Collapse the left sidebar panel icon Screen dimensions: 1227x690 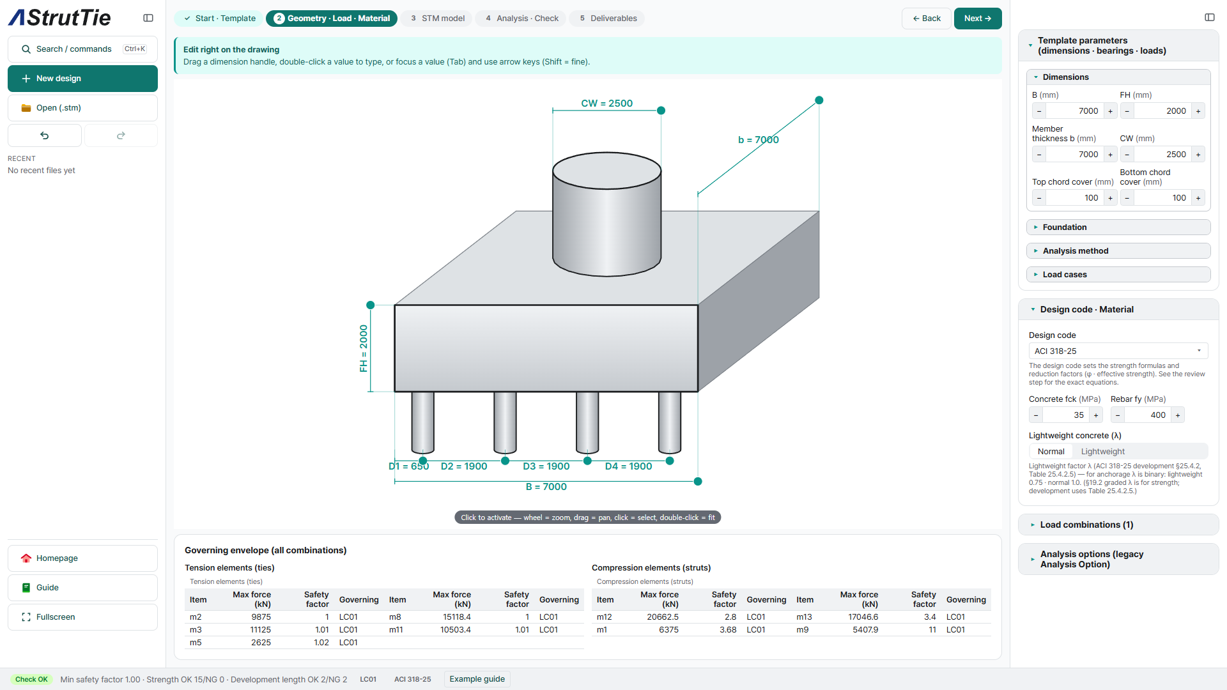[x=148, y=18]
